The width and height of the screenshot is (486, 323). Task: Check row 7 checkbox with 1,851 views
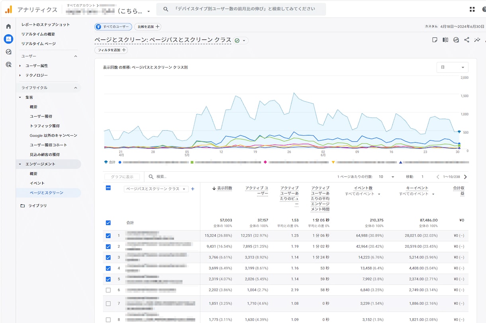[108, 303]
